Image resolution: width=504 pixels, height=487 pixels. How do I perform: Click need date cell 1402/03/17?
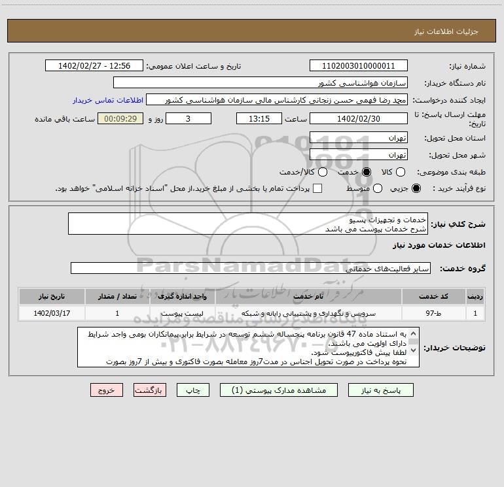click(x=52, y=313)
